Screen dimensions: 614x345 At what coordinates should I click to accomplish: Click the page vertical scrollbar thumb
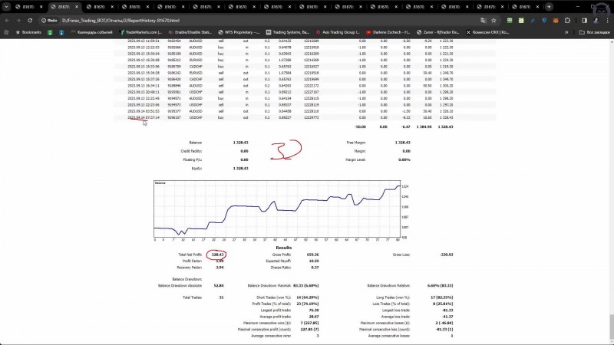[611, 327]
